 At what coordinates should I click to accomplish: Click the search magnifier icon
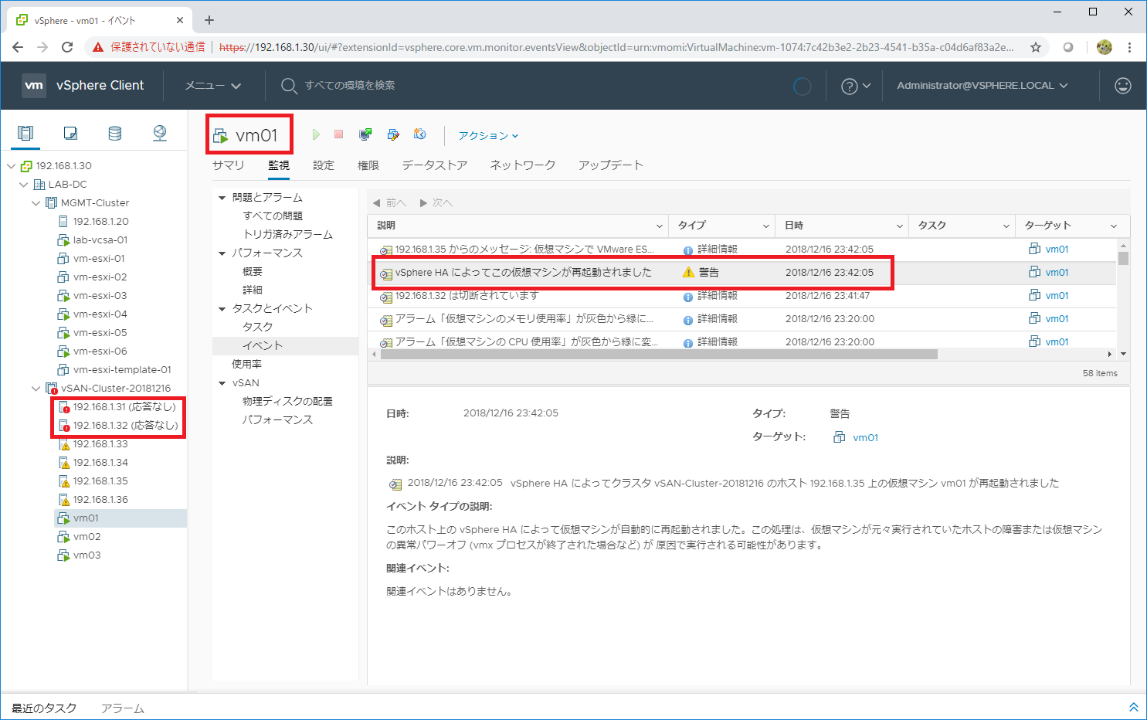tap(289, 86)
